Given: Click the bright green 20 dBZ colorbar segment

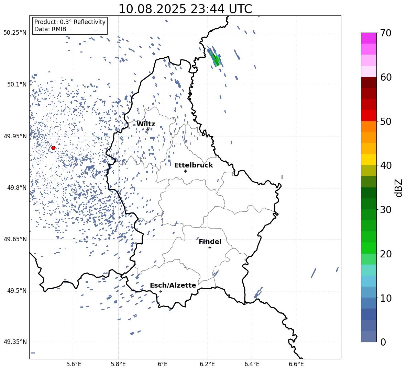Looking at the screenshot, I should click(x=369, y=248).
